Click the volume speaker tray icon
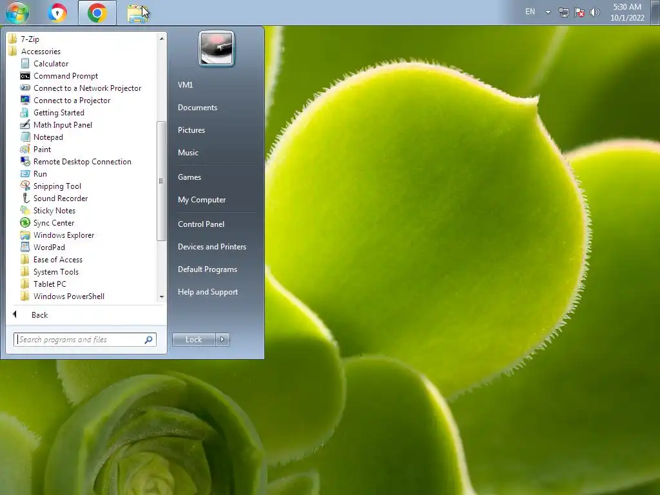The width and height of the screenshot is (660, 495). coord(595,12)
